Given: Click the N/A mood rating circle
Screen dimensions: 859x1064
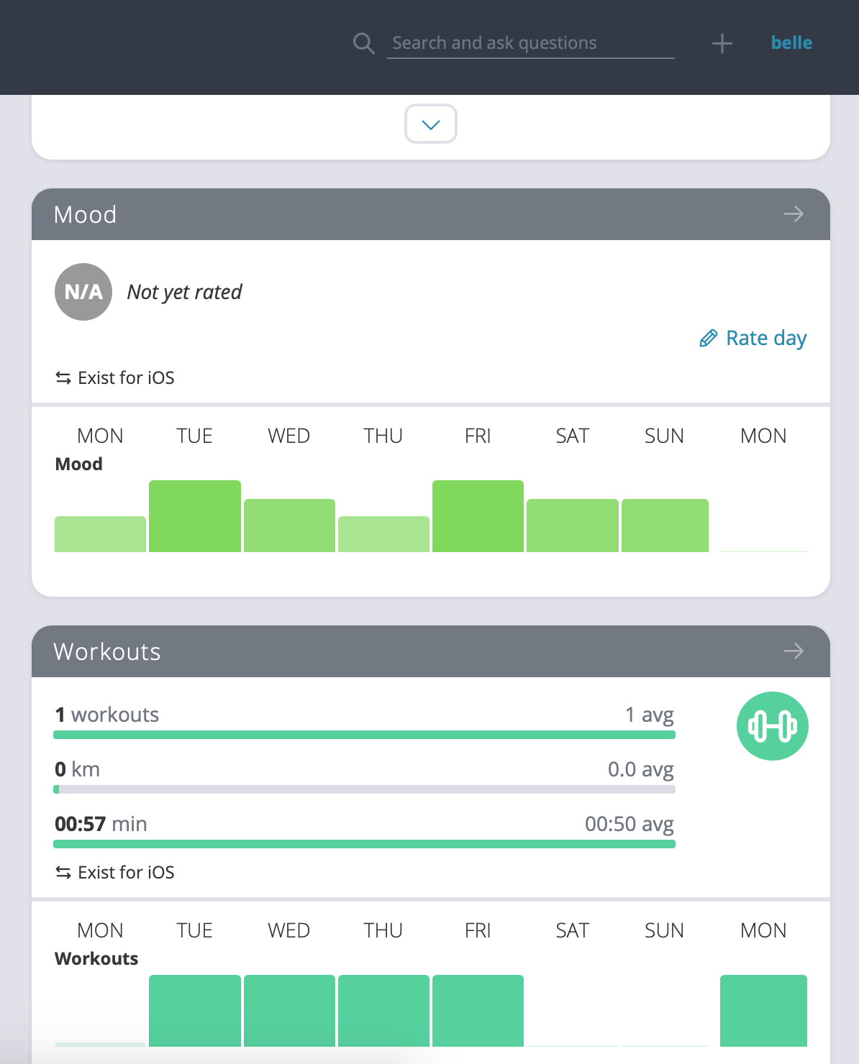Looking at the screenshot, I should point(83,292).
